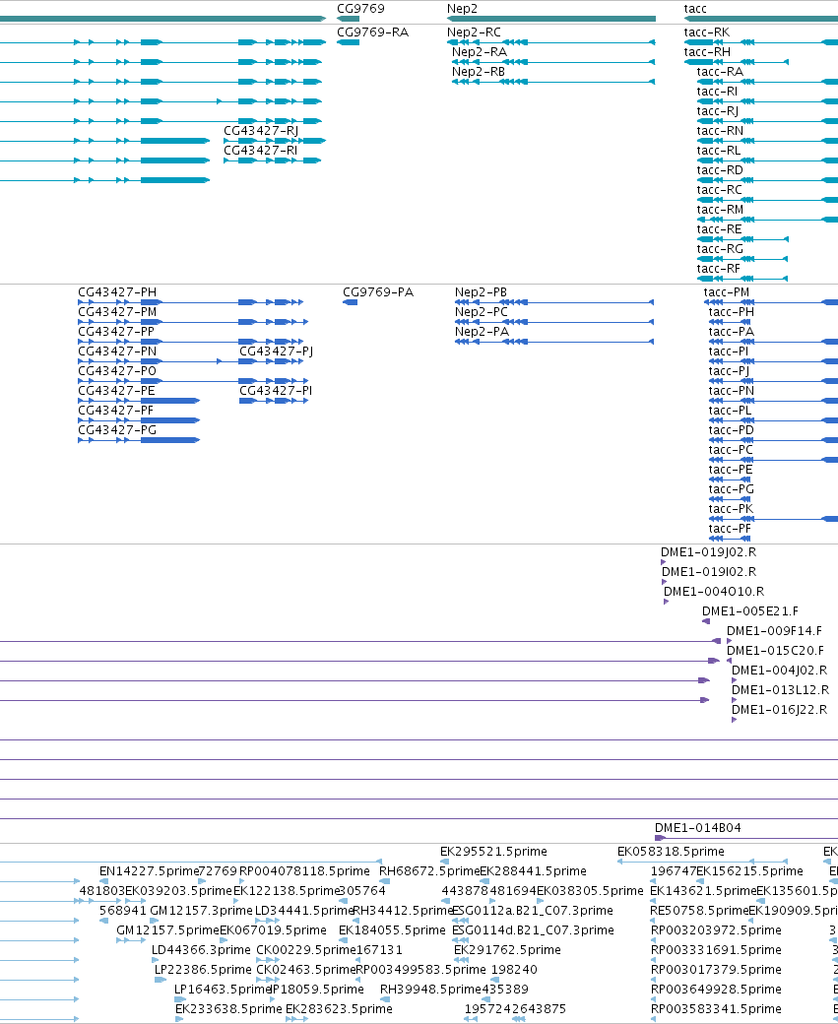Select transcript Nep2-RA

click(479, 51)
